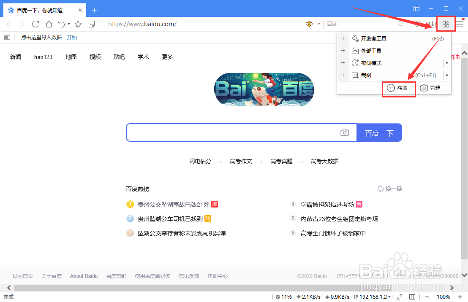Click the address bar URL field
Image resolution: width=468 pixels, height=302 pixels.
(203, 24)
